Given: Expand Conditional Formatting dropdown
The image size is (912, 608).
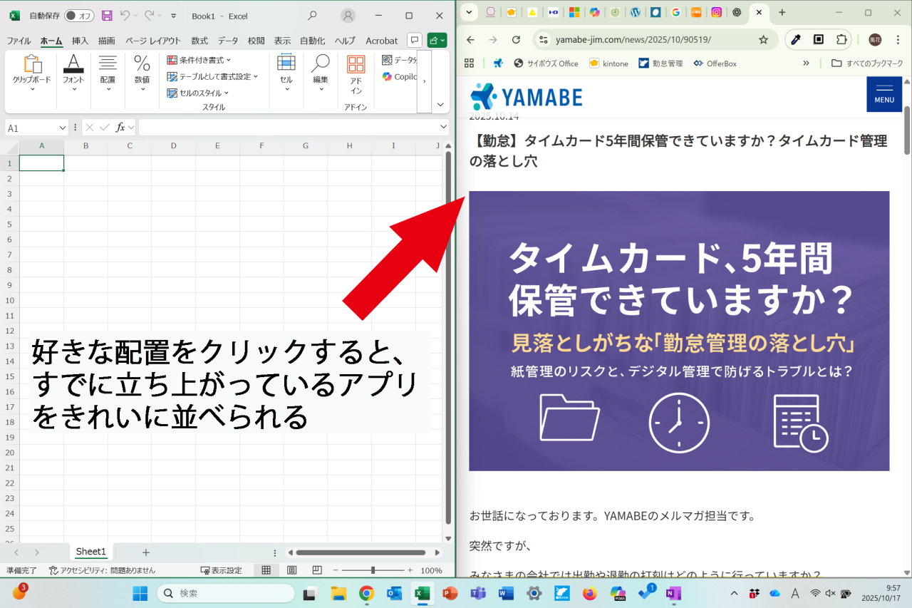Looking at the screenshot, I should tap(199, 60).
